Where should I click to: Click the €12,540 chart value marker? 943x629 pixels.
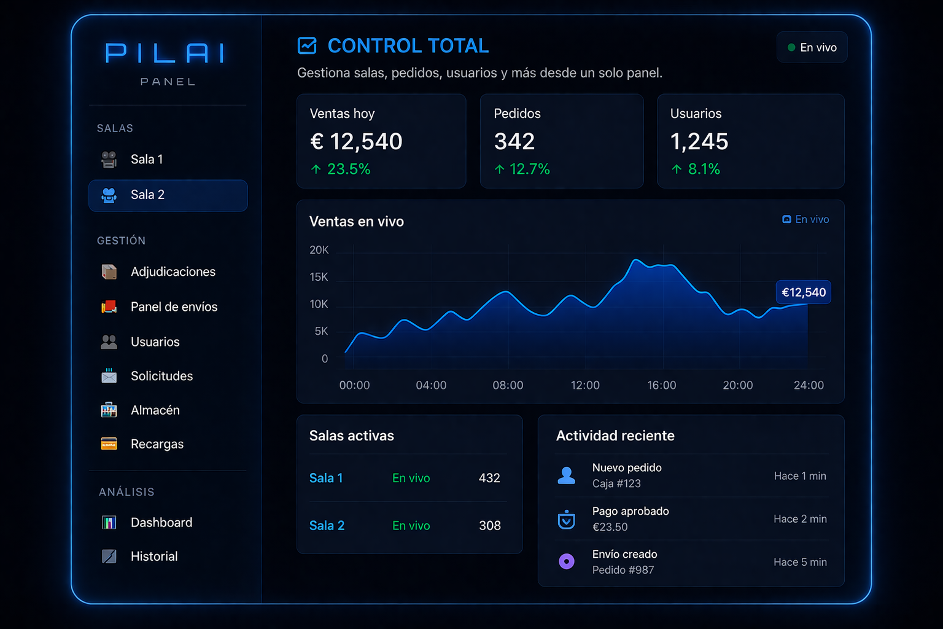[x=803, y=292]
